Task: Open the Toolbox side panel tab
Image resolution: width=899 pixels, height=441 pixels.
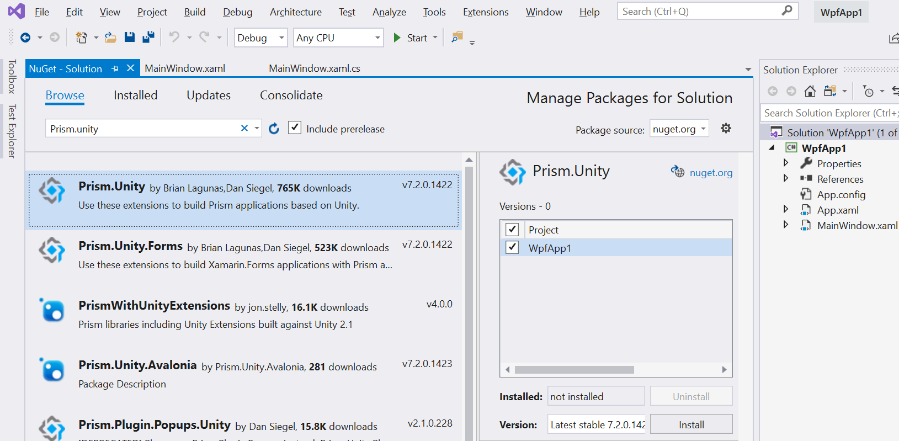Action: click(x=12, y=76)
